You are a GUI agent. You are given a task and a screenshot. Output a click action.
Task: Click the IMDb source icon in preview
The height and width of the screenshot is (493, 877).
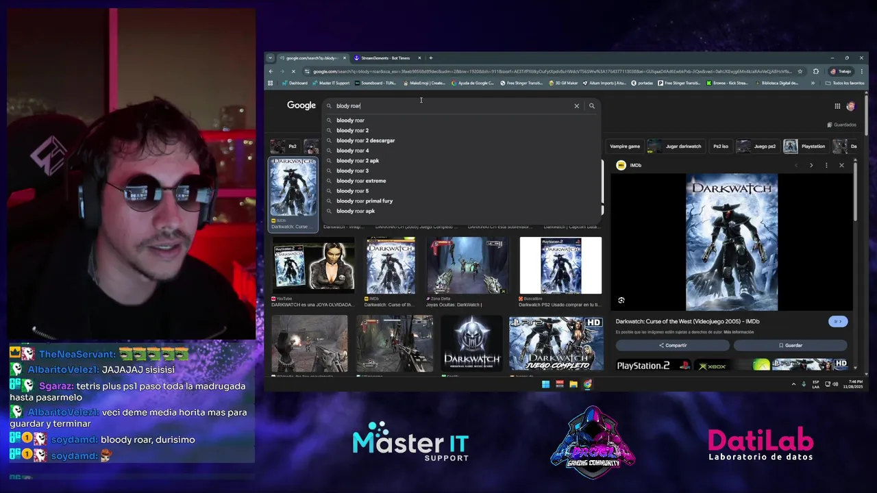click(x=621, y=165)
